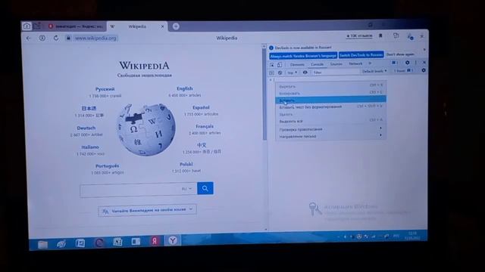Screen dimensions: 485x272
Task: Open the 日本語 Wikipedia link
Action: [x=89, y=108]
